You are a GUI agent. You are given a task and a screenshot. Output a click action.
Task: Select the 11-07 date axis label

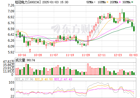tap(54, 55)
